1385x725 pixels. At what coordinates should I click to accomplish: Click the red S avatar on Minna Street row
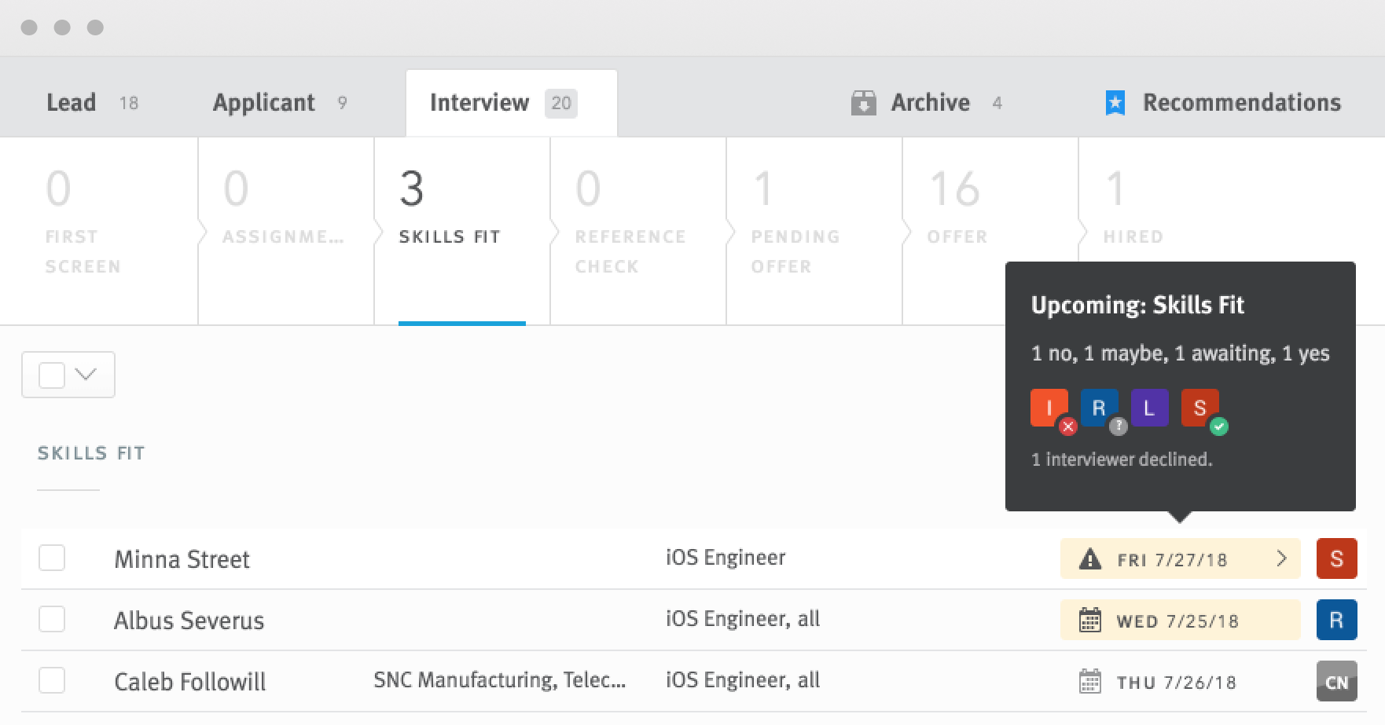click(x=1336, y=558)
